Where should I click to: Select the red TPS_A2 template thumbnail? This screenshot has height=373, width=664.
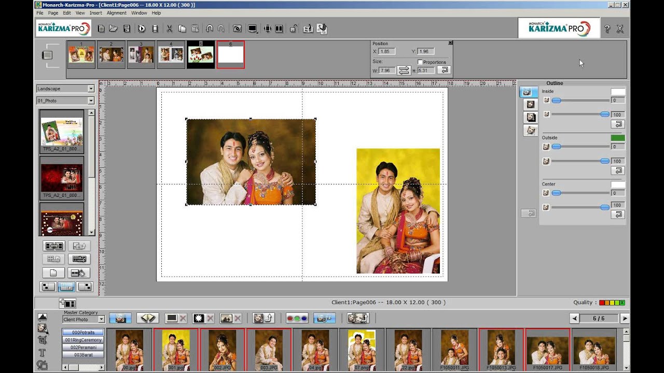coord(62,178)
